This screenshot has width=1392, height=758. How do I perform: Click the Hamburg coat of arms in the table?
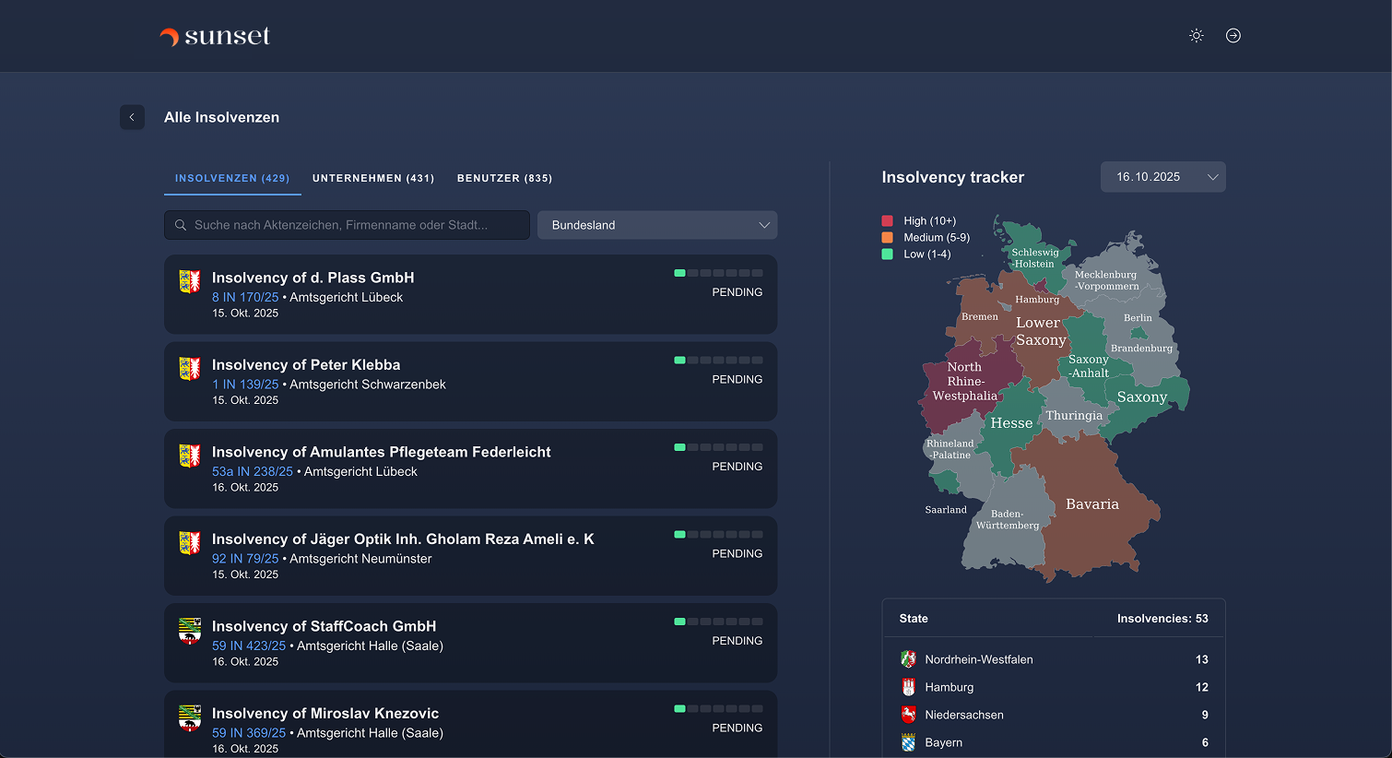pos(909,687)
